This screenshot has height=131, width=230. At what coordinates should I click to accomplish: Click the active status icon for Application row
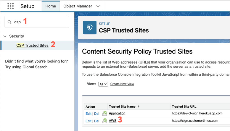point(104,113)
